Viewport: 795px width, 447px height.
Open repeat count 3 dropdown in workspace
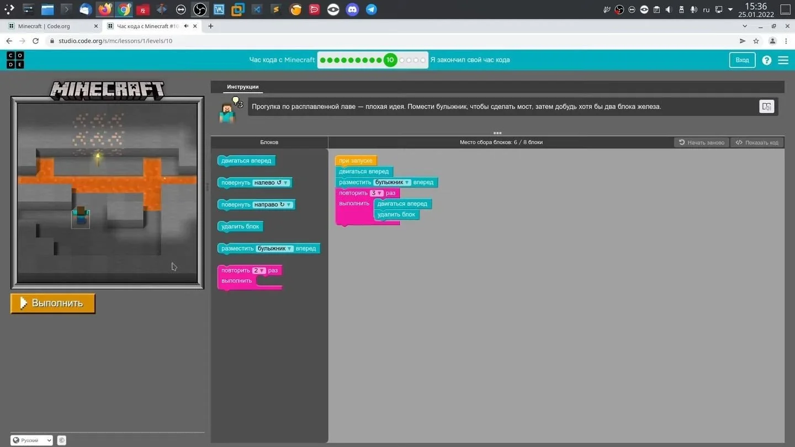pos(377,193)
